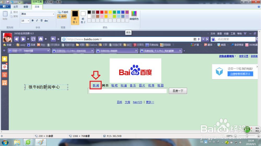
Task: Open browser 工具 menu
Action: pos(233,34)
